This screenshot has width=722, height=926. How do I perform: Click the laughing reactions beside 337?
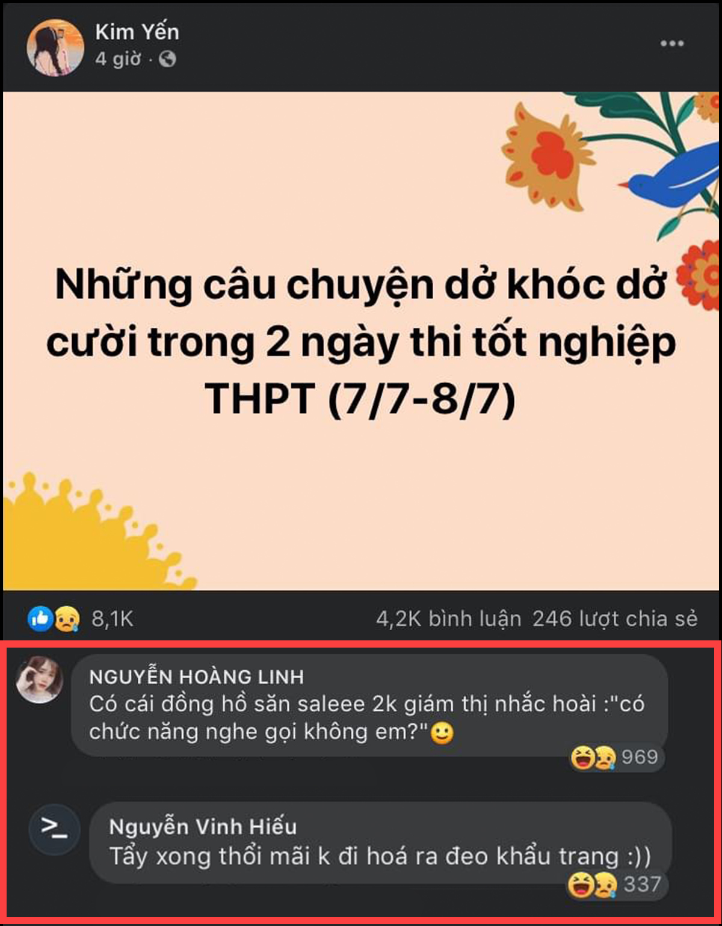pos(592,885)
